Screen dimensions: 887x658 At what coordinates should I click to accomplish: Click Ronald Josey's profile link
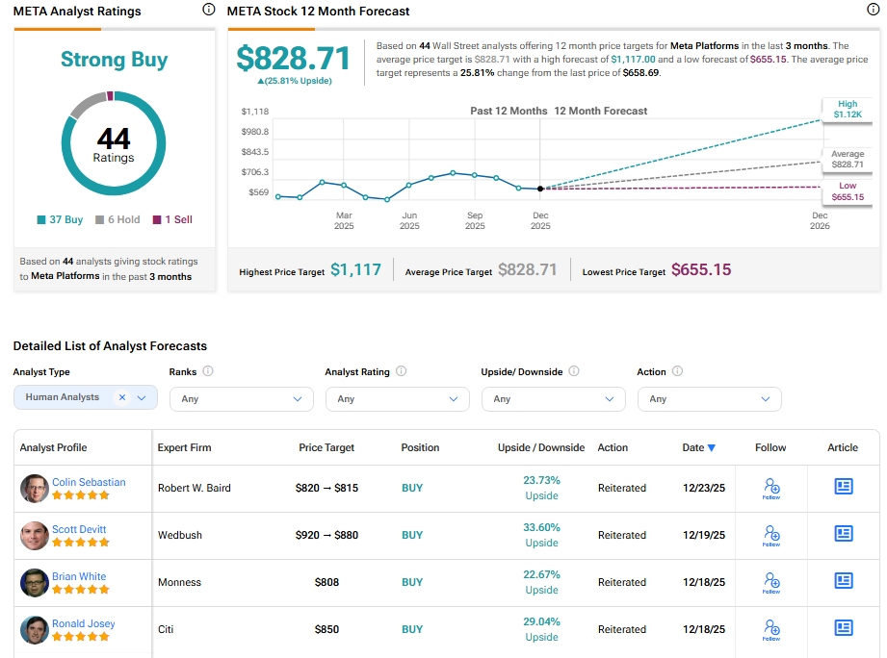click(x=84, y=623)
